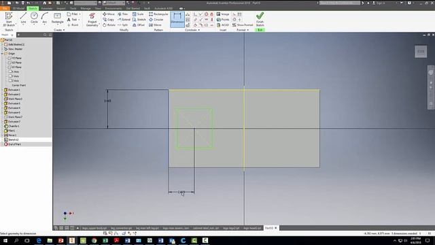Expand the Mirror1 node
435x245 pixels.
pyautogui.click(x=2, y=135)
